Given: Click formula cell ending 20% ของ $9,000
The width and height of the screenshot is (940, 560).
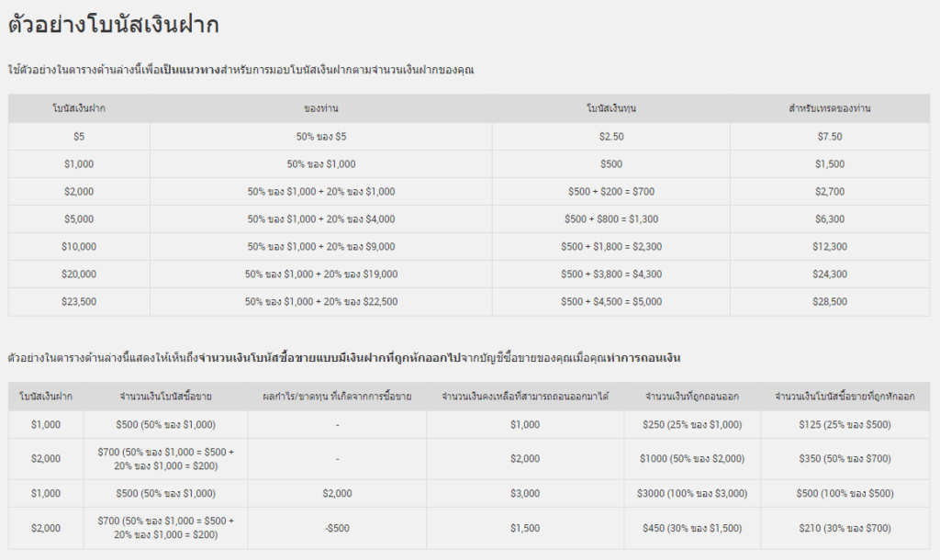Looking at the screenshot, I should pyautogui.click(x=320, y=247).
